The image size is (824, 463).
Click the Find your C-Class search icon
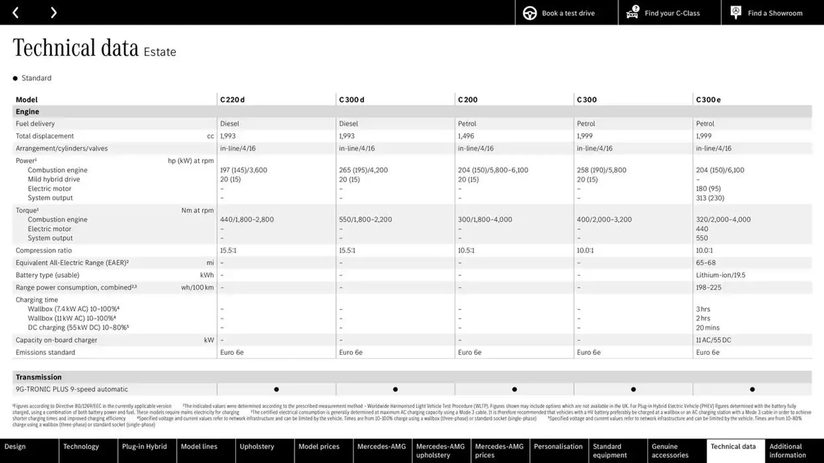coord(632,12)
